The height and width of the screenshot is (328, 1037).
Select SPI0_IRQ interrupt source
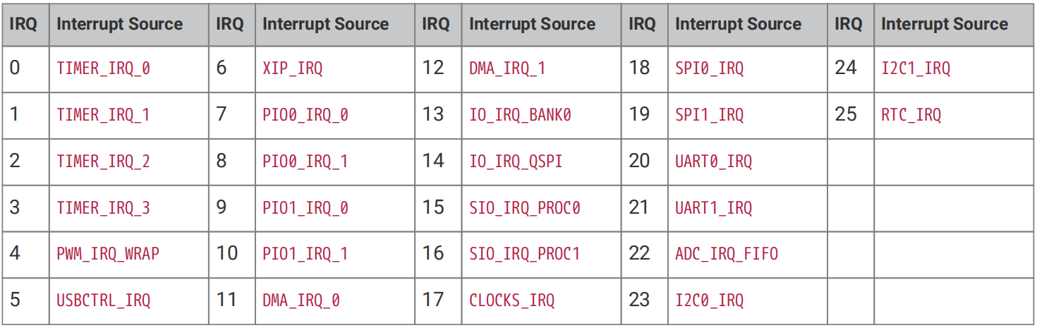tap(709, 68)
